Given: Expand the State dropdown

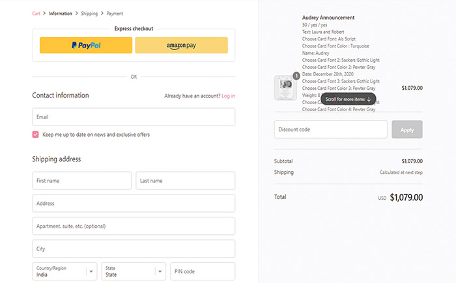Looking at the screenshot, I should (x=133, y=271).
